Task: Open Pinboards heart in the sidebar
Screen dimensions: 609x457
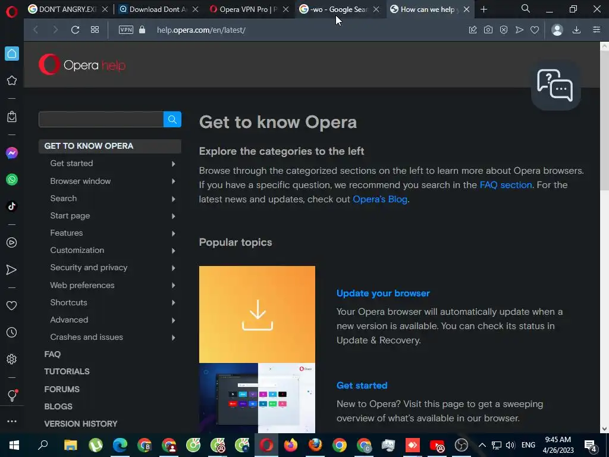Action: coord(12,306)
